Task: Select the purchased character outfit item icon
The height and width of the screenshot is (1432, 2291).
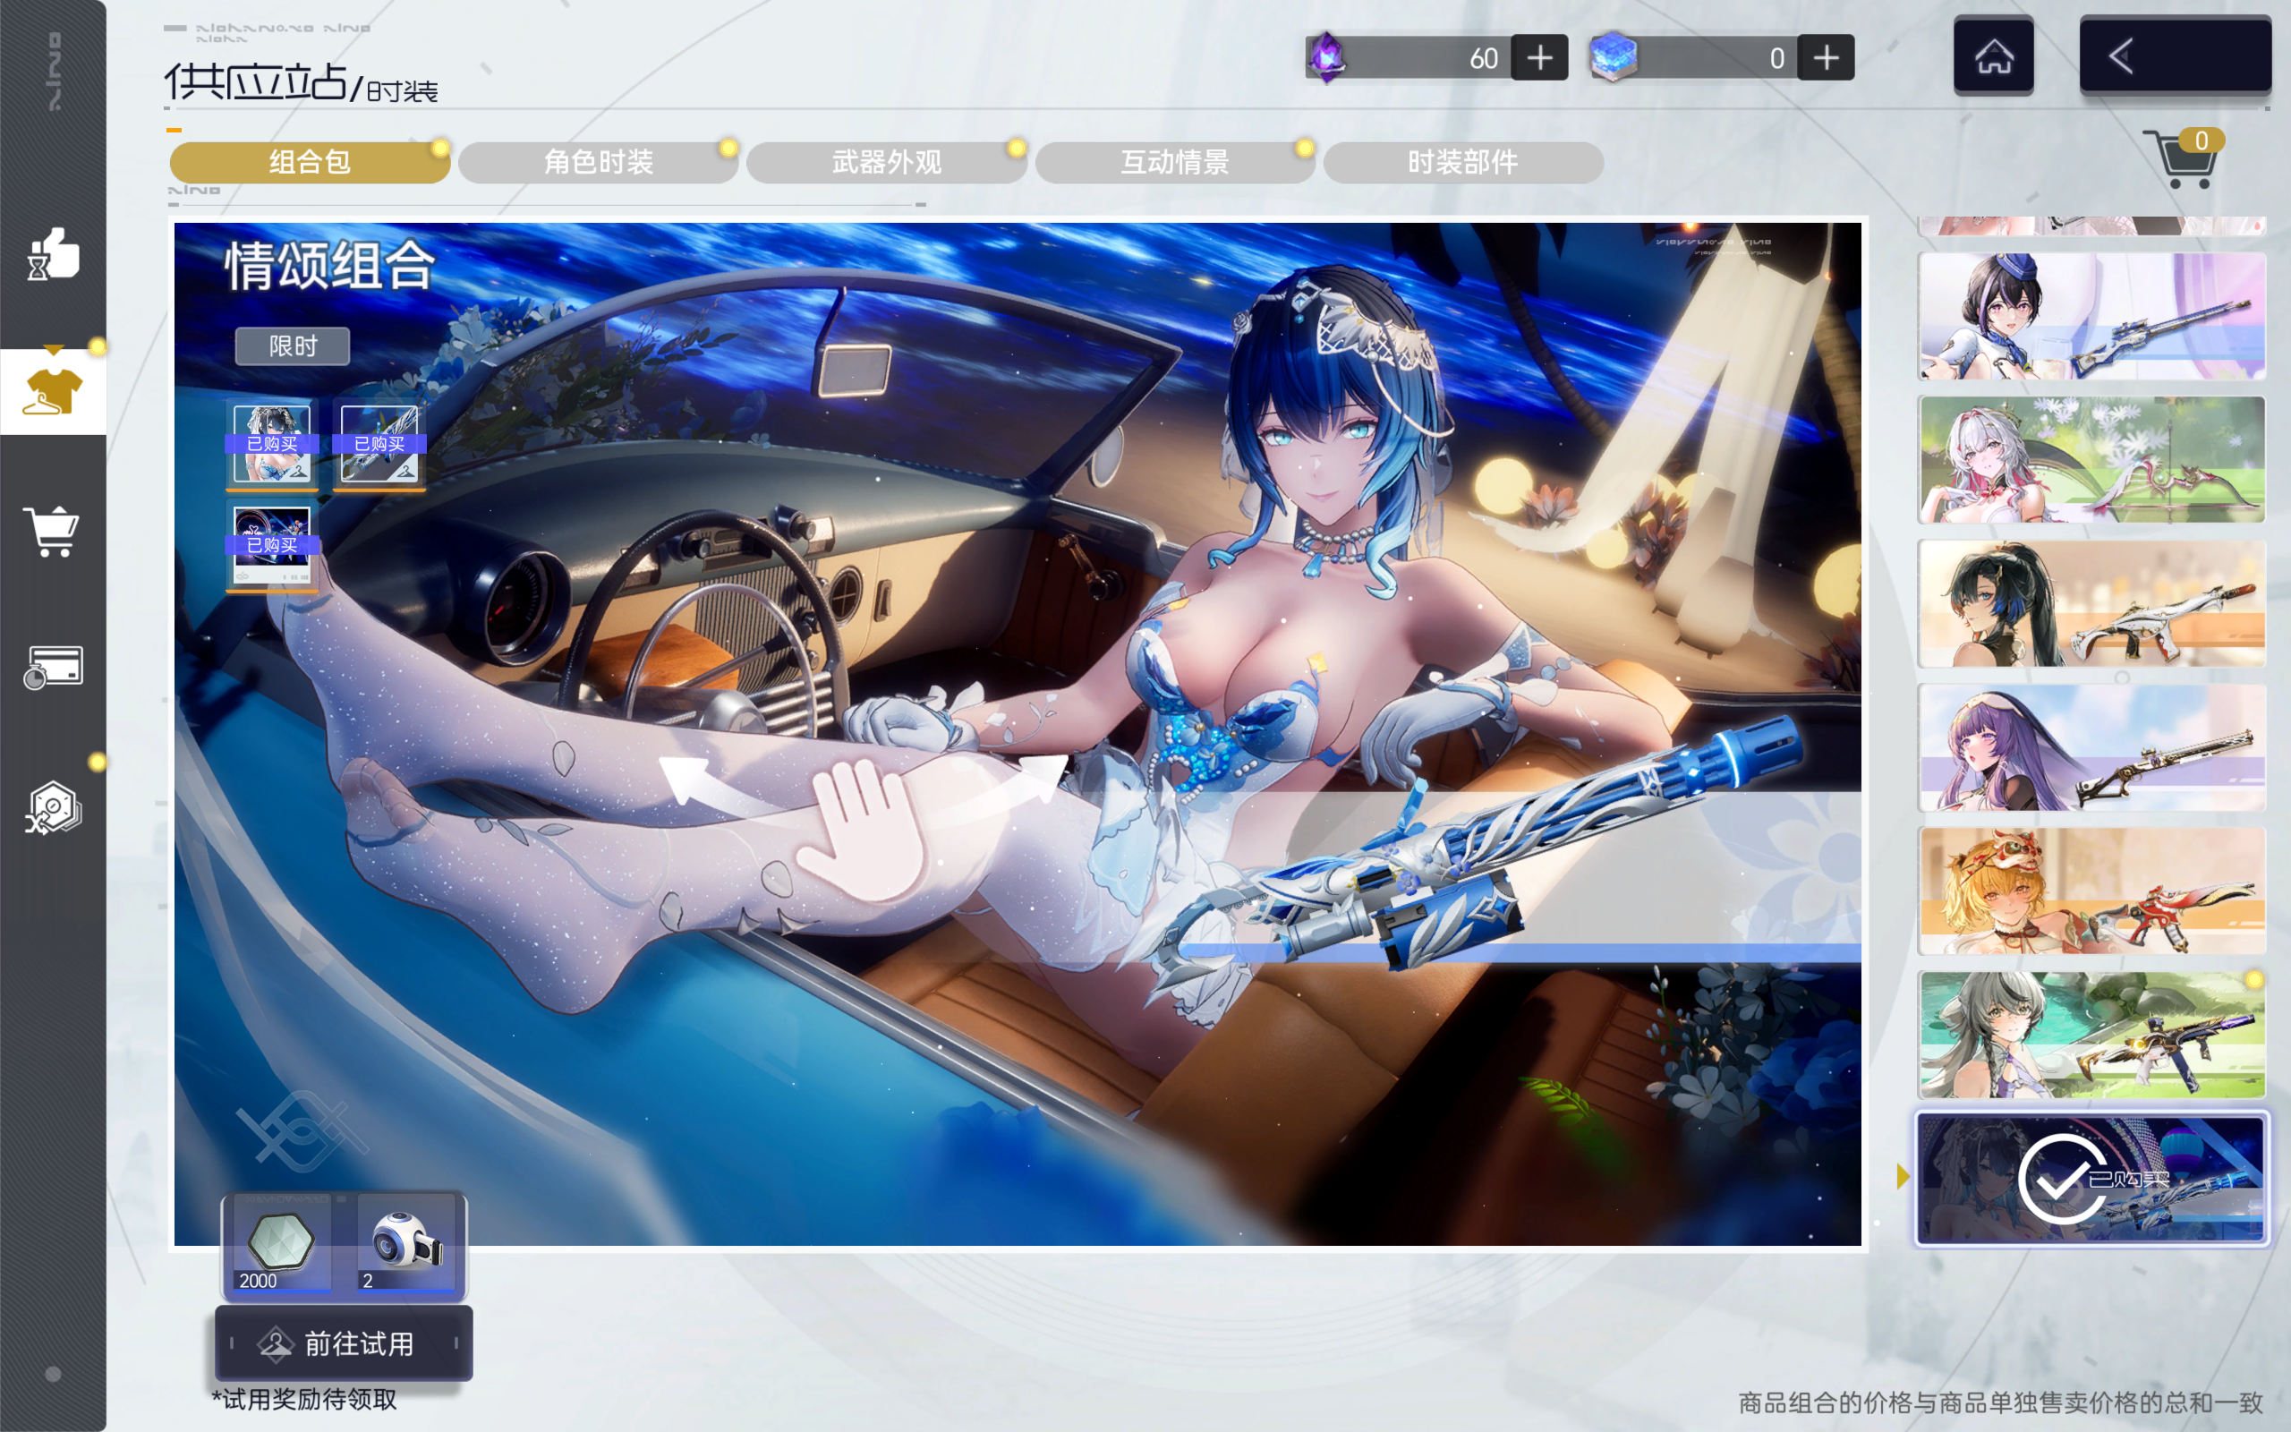Action: pyautogui.click(x=272, y=445)
